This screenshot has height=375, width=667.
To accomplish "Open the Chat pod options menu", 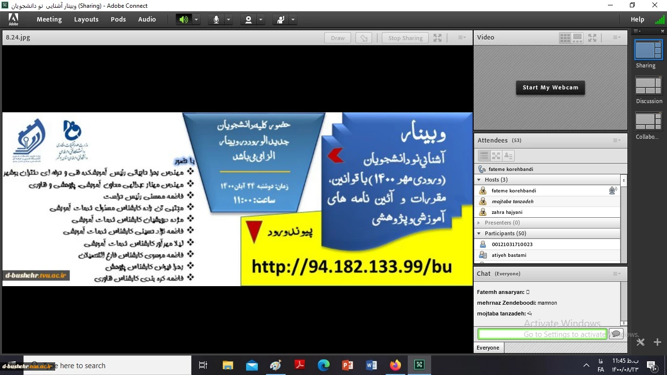I will click(x=617, y=273).
